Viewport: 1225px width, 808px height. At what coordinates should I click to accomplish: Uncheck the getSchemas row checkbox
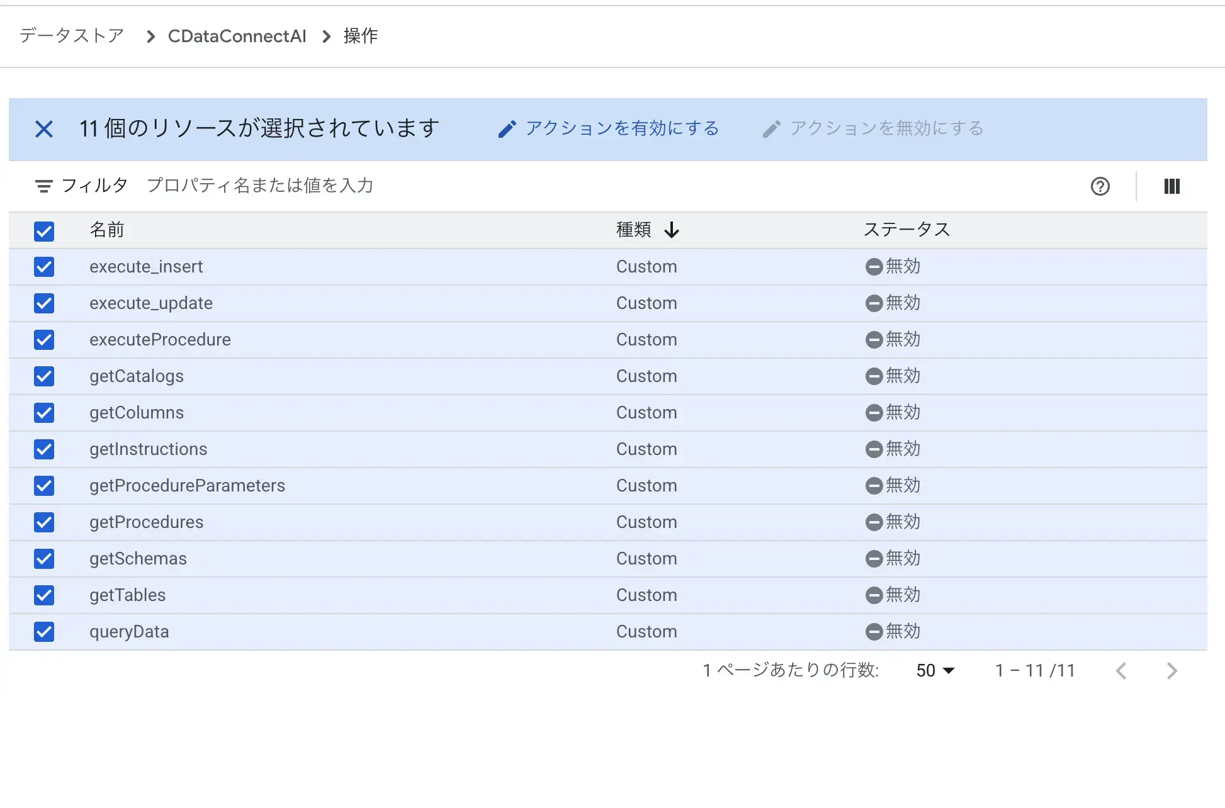[44, 559]
